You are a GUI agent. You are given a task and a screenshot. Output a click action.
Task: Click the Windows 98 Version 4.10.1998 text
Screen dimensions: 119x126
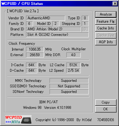47,108
